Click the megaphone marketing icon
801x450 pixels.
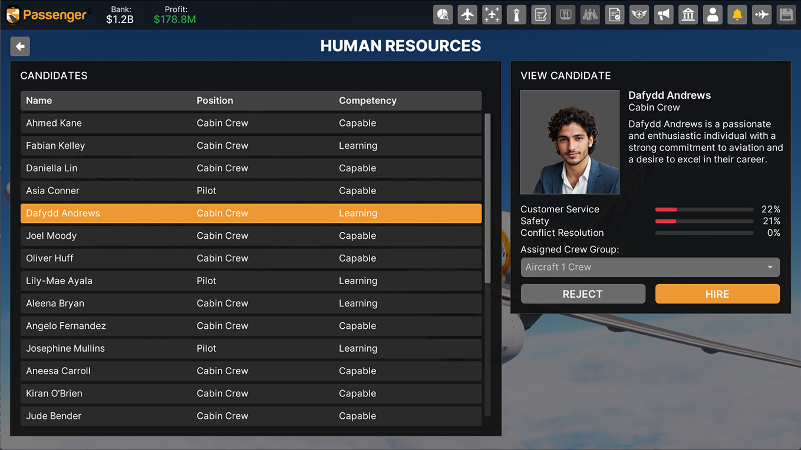click(664, 15)
